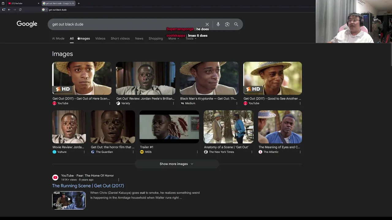Go back to the previous page
Screen dimensions: 392x220
[x=9, y=9]
